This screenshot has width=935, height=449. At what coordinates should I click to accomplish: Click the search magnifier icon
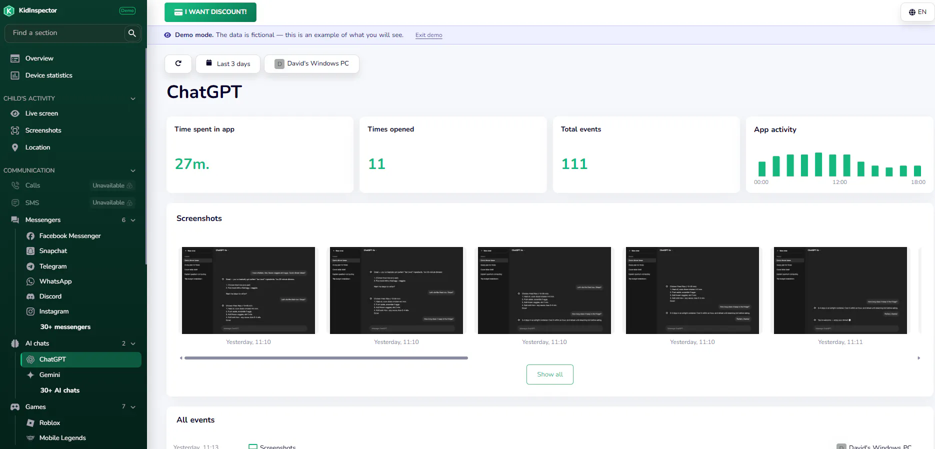coord(132,33)
